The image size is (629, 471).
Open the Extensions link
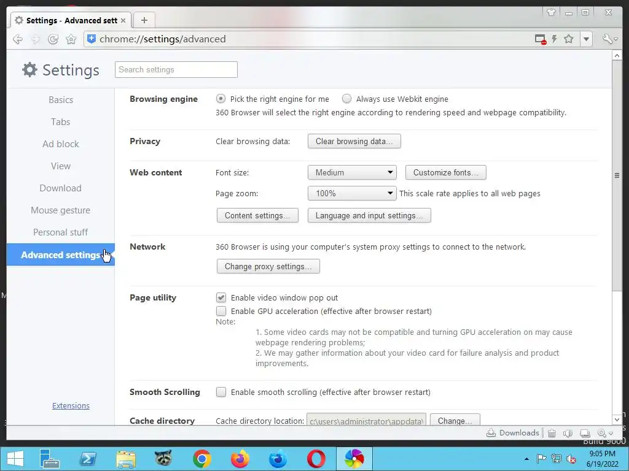tap(71, 406)
